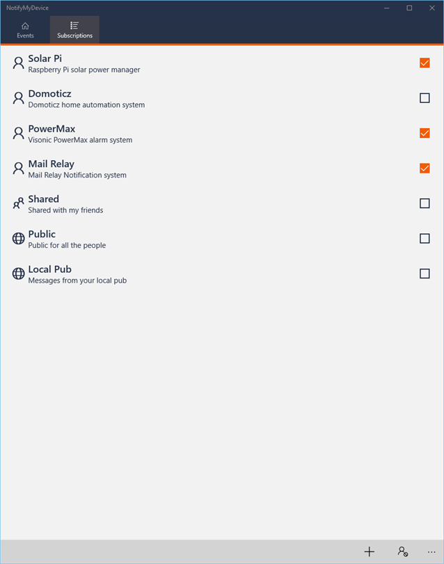Click the home icon in Events tab
This screenshot has width=444, height=564.
pyautogui.click(x=25, y=26)
